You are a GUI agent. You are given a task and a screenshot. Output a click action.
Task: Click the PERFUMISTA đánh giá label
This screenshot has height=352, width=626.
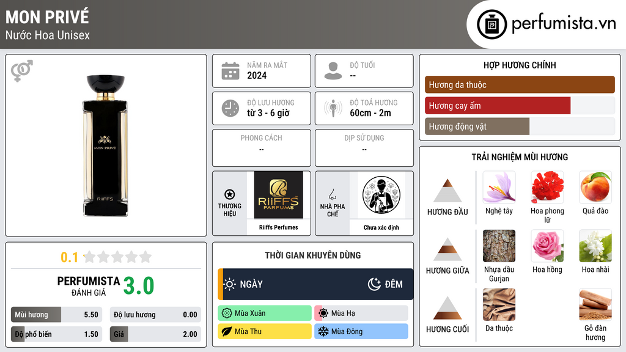88,286
